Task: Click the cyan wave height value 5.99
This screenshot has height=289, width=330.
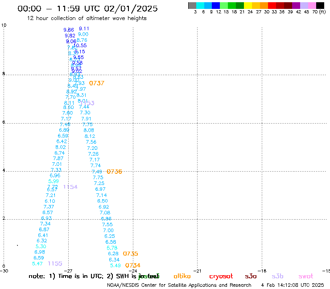Action: pyautogui.click(x=54, y=181)
